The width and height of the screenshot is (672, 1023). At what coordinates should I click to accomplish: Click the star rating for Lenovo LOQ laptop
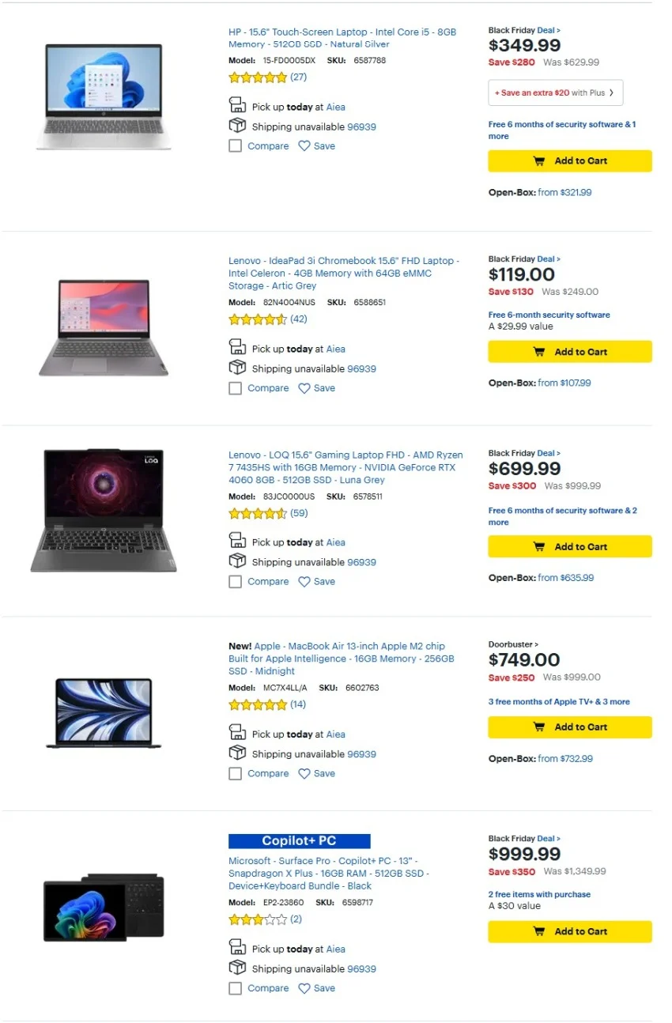pos(258,514)
